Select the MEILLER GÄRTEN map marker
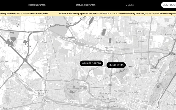176x110 pixels. (91, 64)
